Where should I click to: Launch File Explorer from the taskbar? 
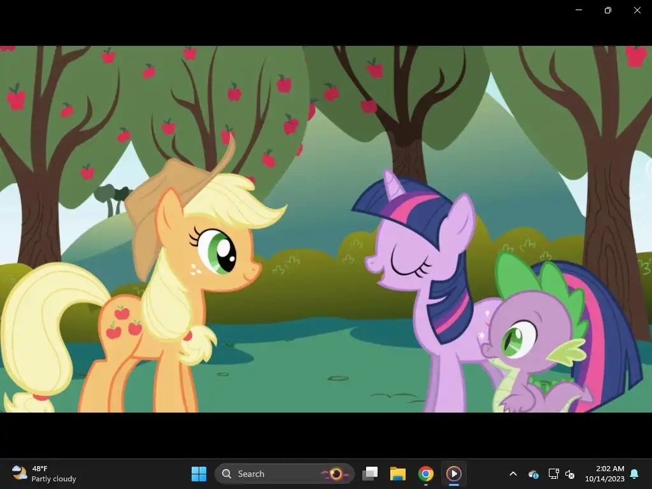click(398, 474)
